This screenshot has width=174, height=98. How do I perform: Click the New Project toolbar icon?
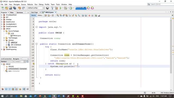tap(7, 8)
